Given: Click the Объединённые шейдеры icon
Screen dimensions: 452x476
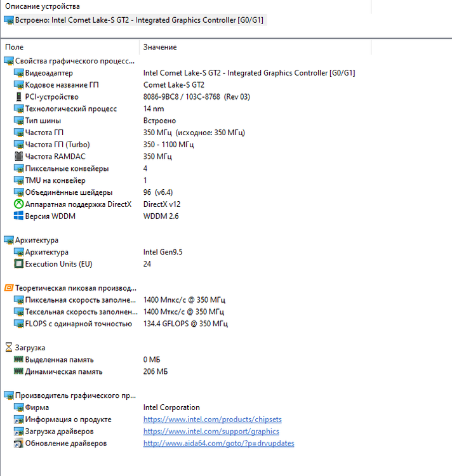Looking at the screenshot, I should coord(18,192).
